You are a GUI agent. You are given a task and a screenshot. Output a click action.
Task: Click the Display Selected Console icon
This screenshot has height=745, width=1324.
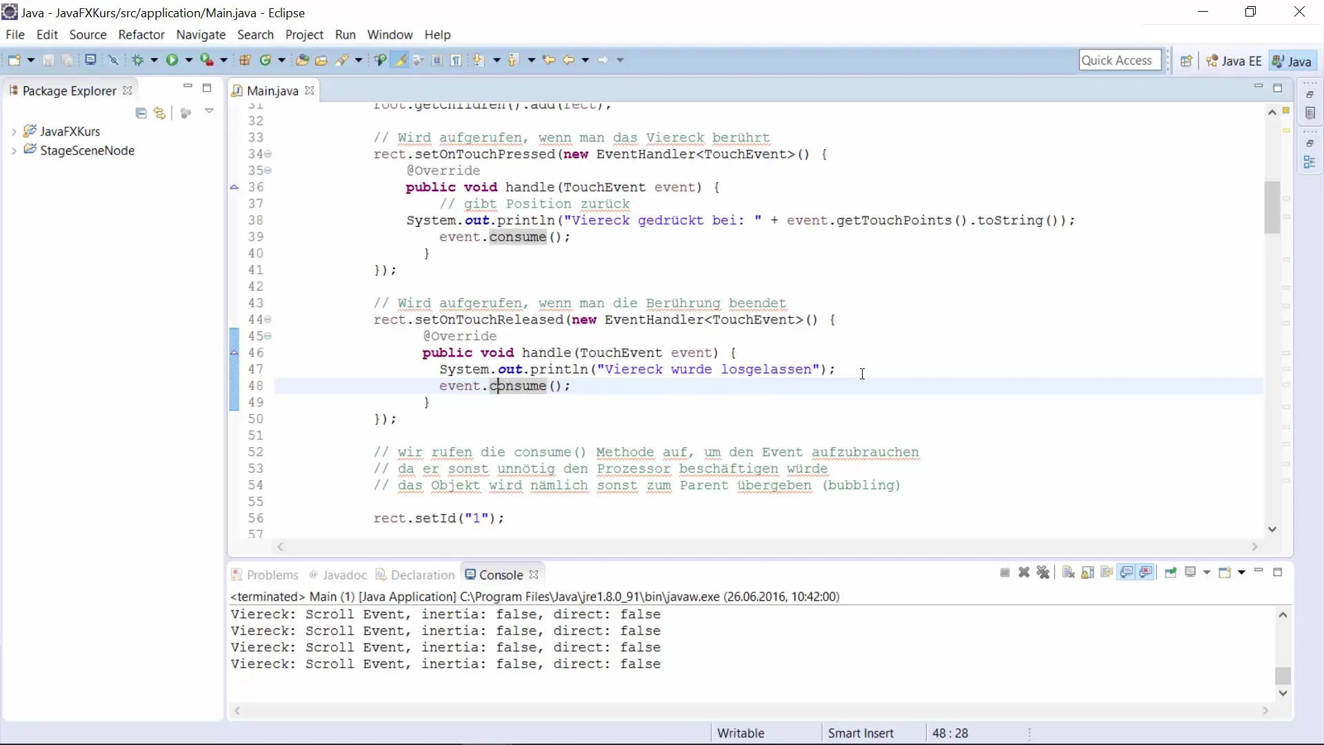click(1191, 573)
